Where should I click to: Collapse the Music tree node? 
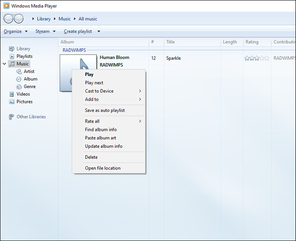tap(4, 64)
